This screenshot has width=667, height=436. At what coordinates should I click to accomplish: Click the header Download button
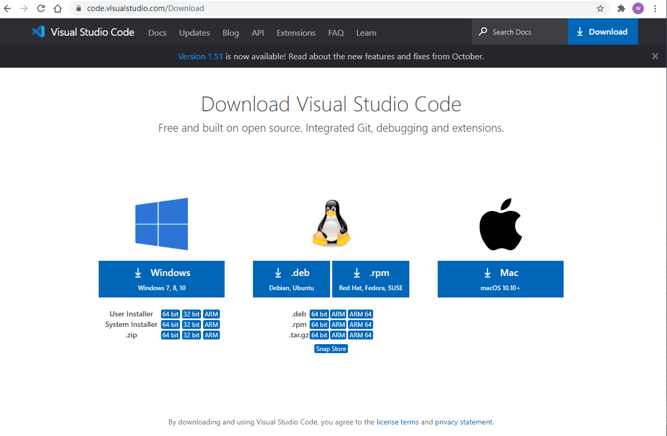coord(603,32)
